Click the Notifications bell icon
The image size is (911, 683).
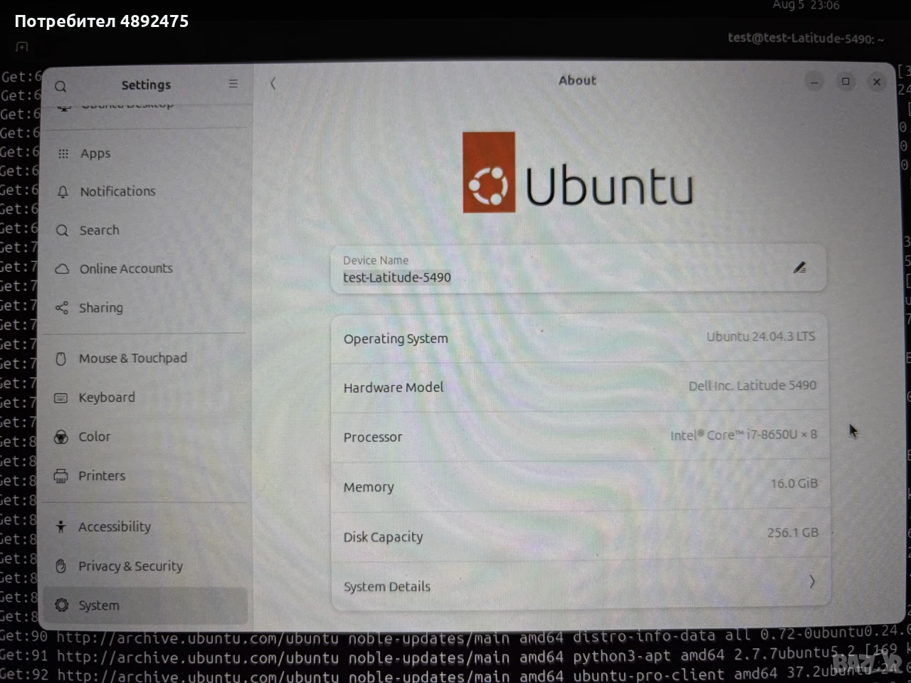click(63, 192)
